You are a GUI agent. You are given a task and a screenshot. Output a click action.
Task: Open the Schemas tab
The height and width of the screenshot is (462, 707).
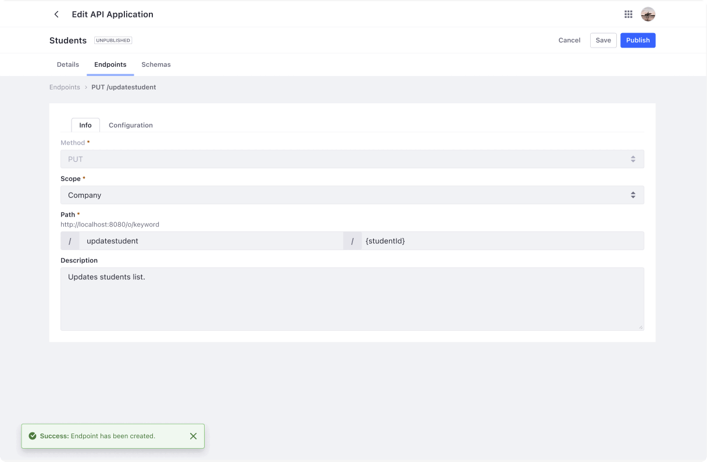[x=156, y=64]
